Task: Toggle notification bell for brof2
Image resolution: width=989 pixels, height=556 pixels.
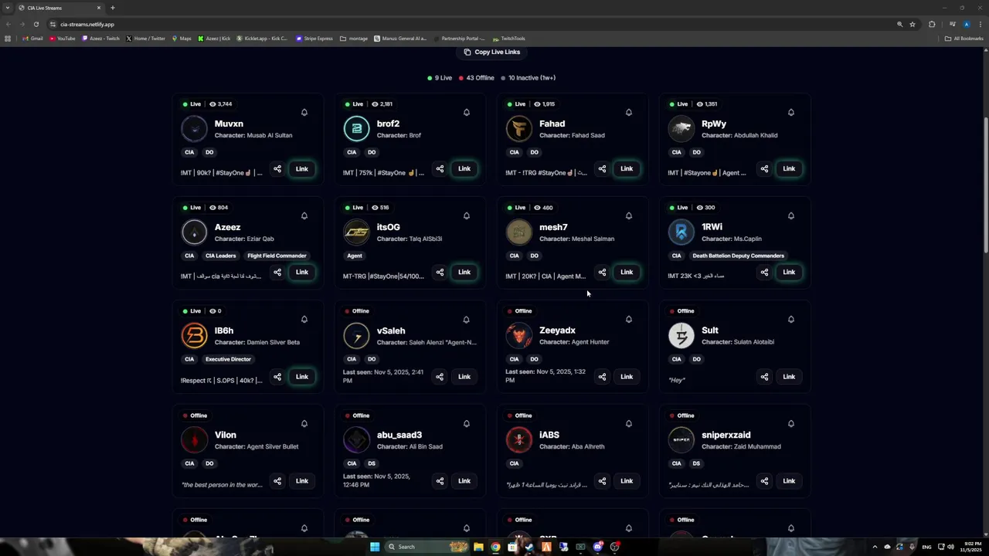Action: 467,113
